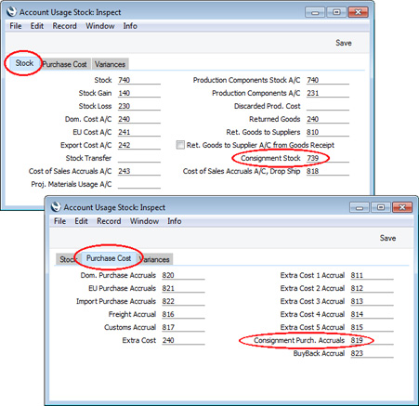419x406 pixels.
Task: Minimize the front Account Usage Stock window
Action: tap(360, 207)
